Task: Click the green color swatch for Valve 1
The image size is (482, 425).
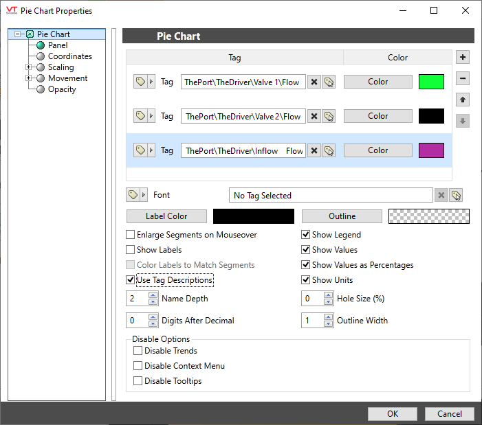Action: (431, 82)
